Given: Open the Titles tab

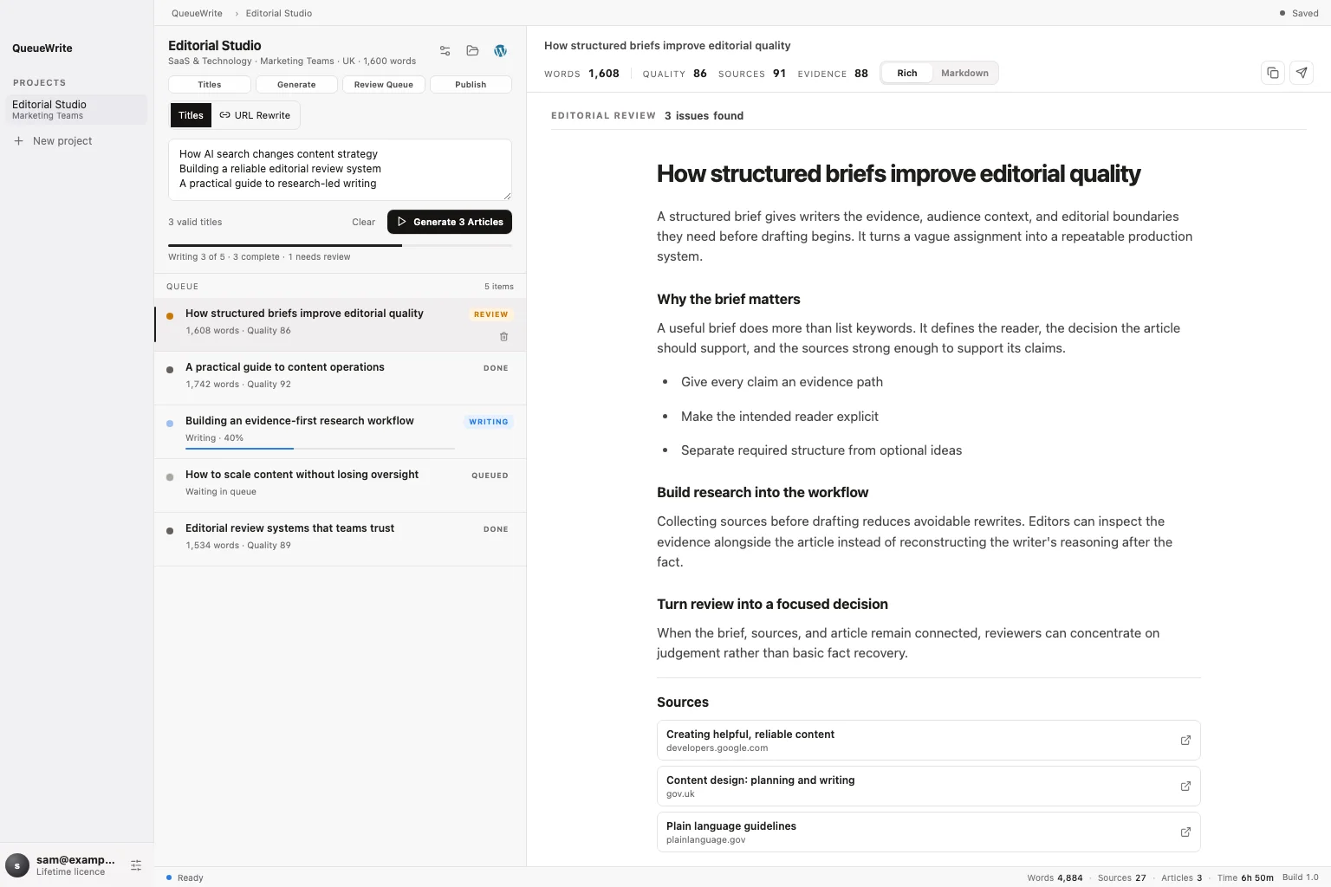Looking at the screenshot, I should click(210, 84).
